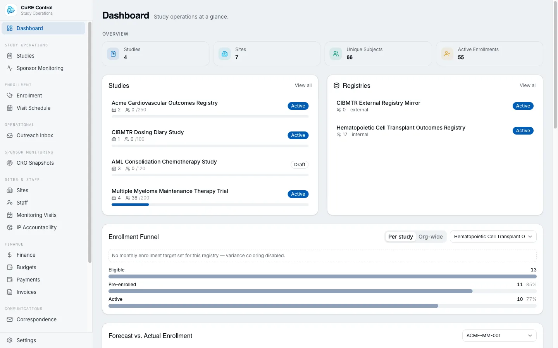Open Acme Cardiovascular Outcomes Registry study
The width and height of the screenshot is (558, 348).
[210, 109]
